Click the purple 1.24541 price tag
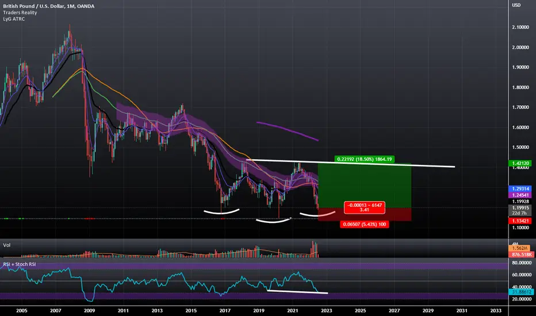536x316 pixels. 520,195
